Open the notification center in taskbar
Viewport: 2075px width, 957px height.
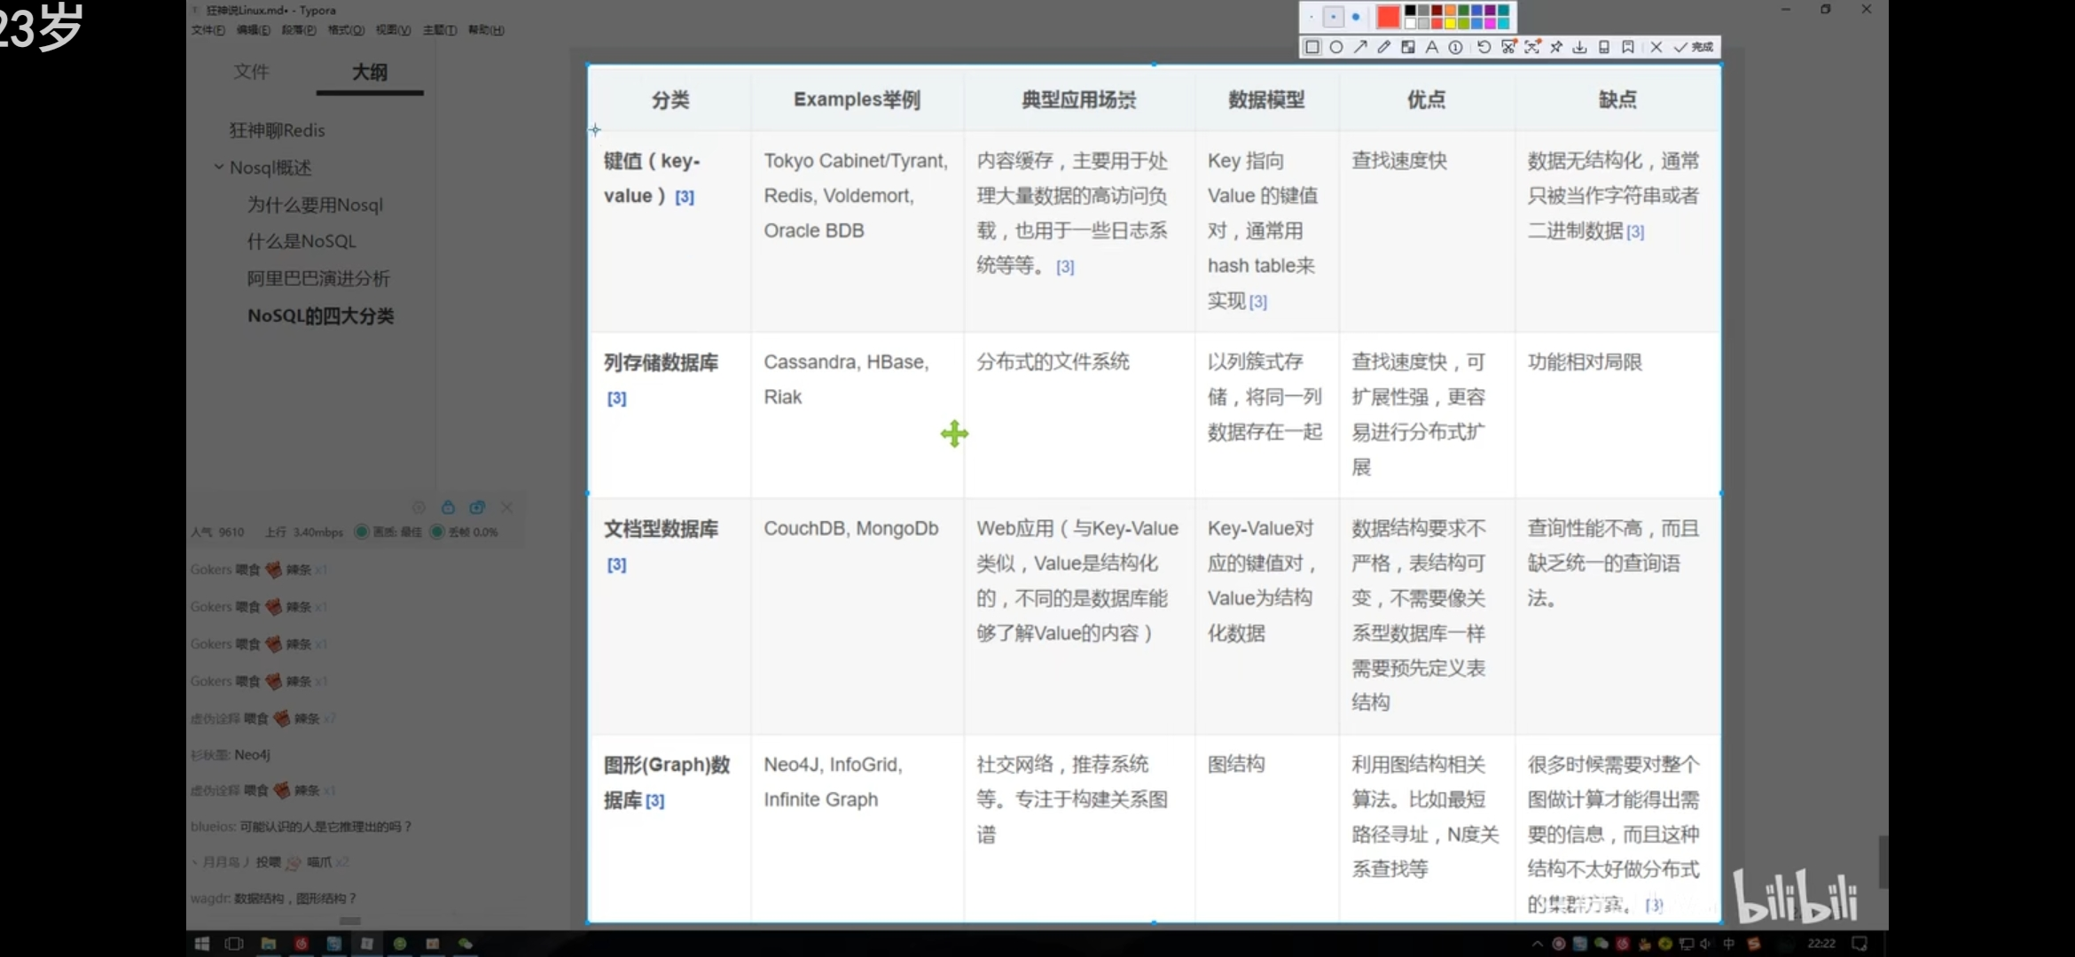1860,944
